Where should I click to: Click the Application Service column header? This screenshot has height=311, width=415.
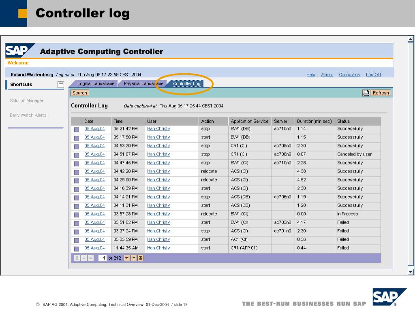[x=250, y=121]
